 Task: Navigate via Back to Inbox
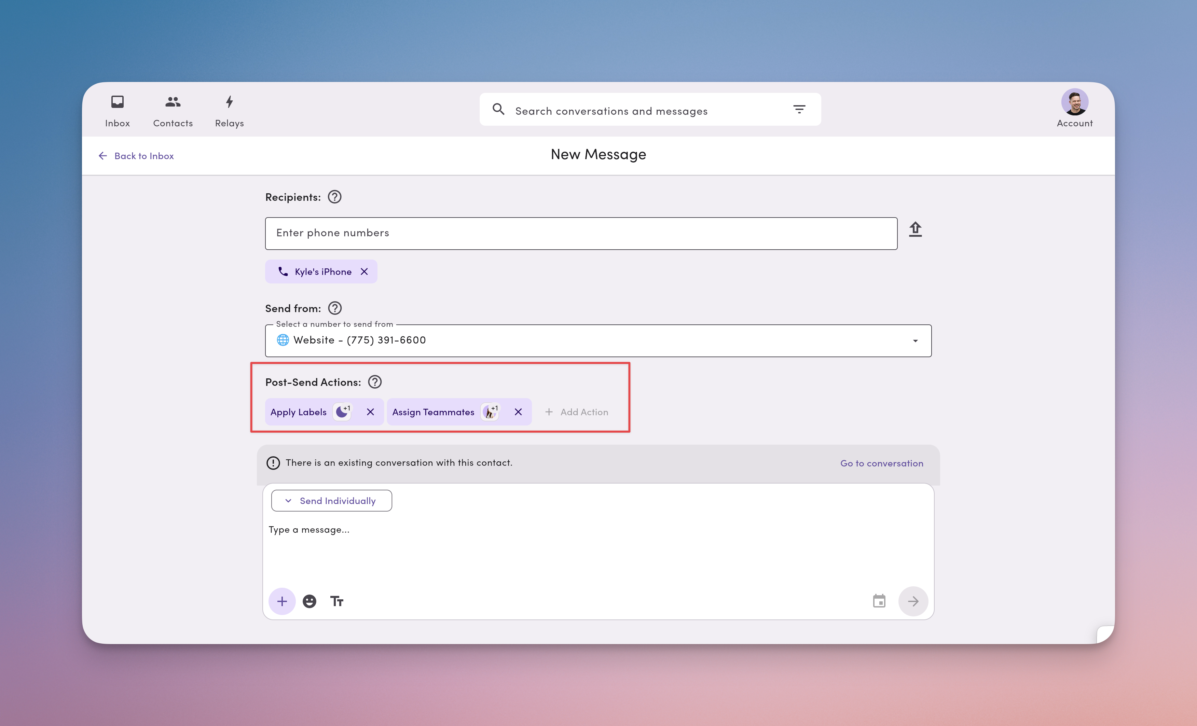coord(136,155)
